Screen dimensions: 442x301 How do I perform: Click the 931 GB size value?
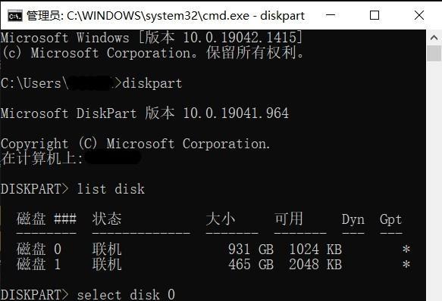point(251,250)
